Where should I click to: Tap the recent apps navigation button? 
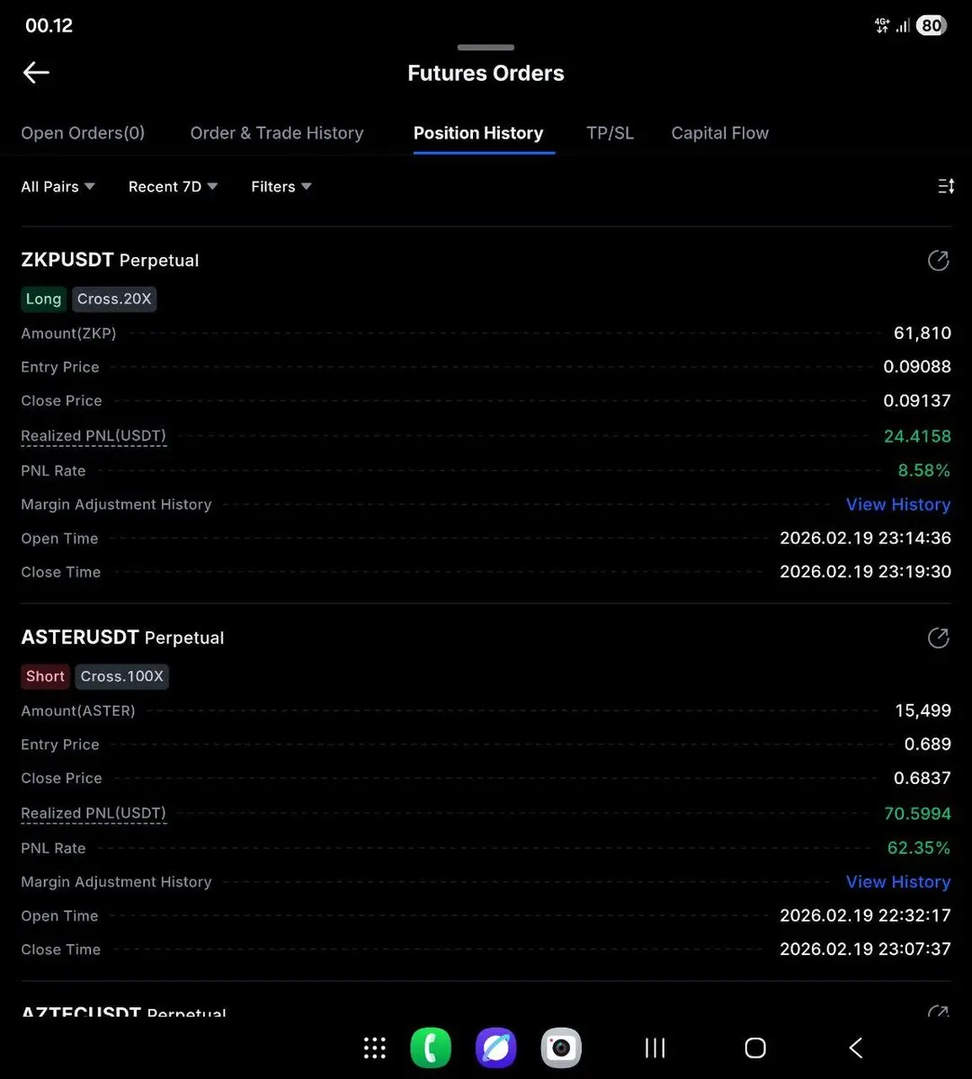tap(655, 1048)
